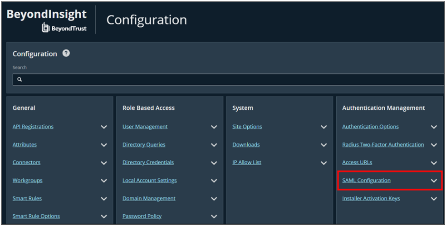This screenshot has width=446, height=226.
Task: Click the BeyondTrust logo in header
Action: click(64, 28)
